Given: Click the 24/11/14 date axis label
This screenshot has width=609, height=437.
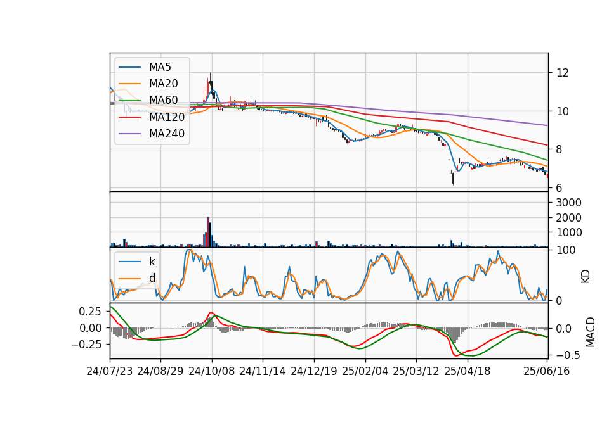Looking at the screenshot, I should coord(263,371).
